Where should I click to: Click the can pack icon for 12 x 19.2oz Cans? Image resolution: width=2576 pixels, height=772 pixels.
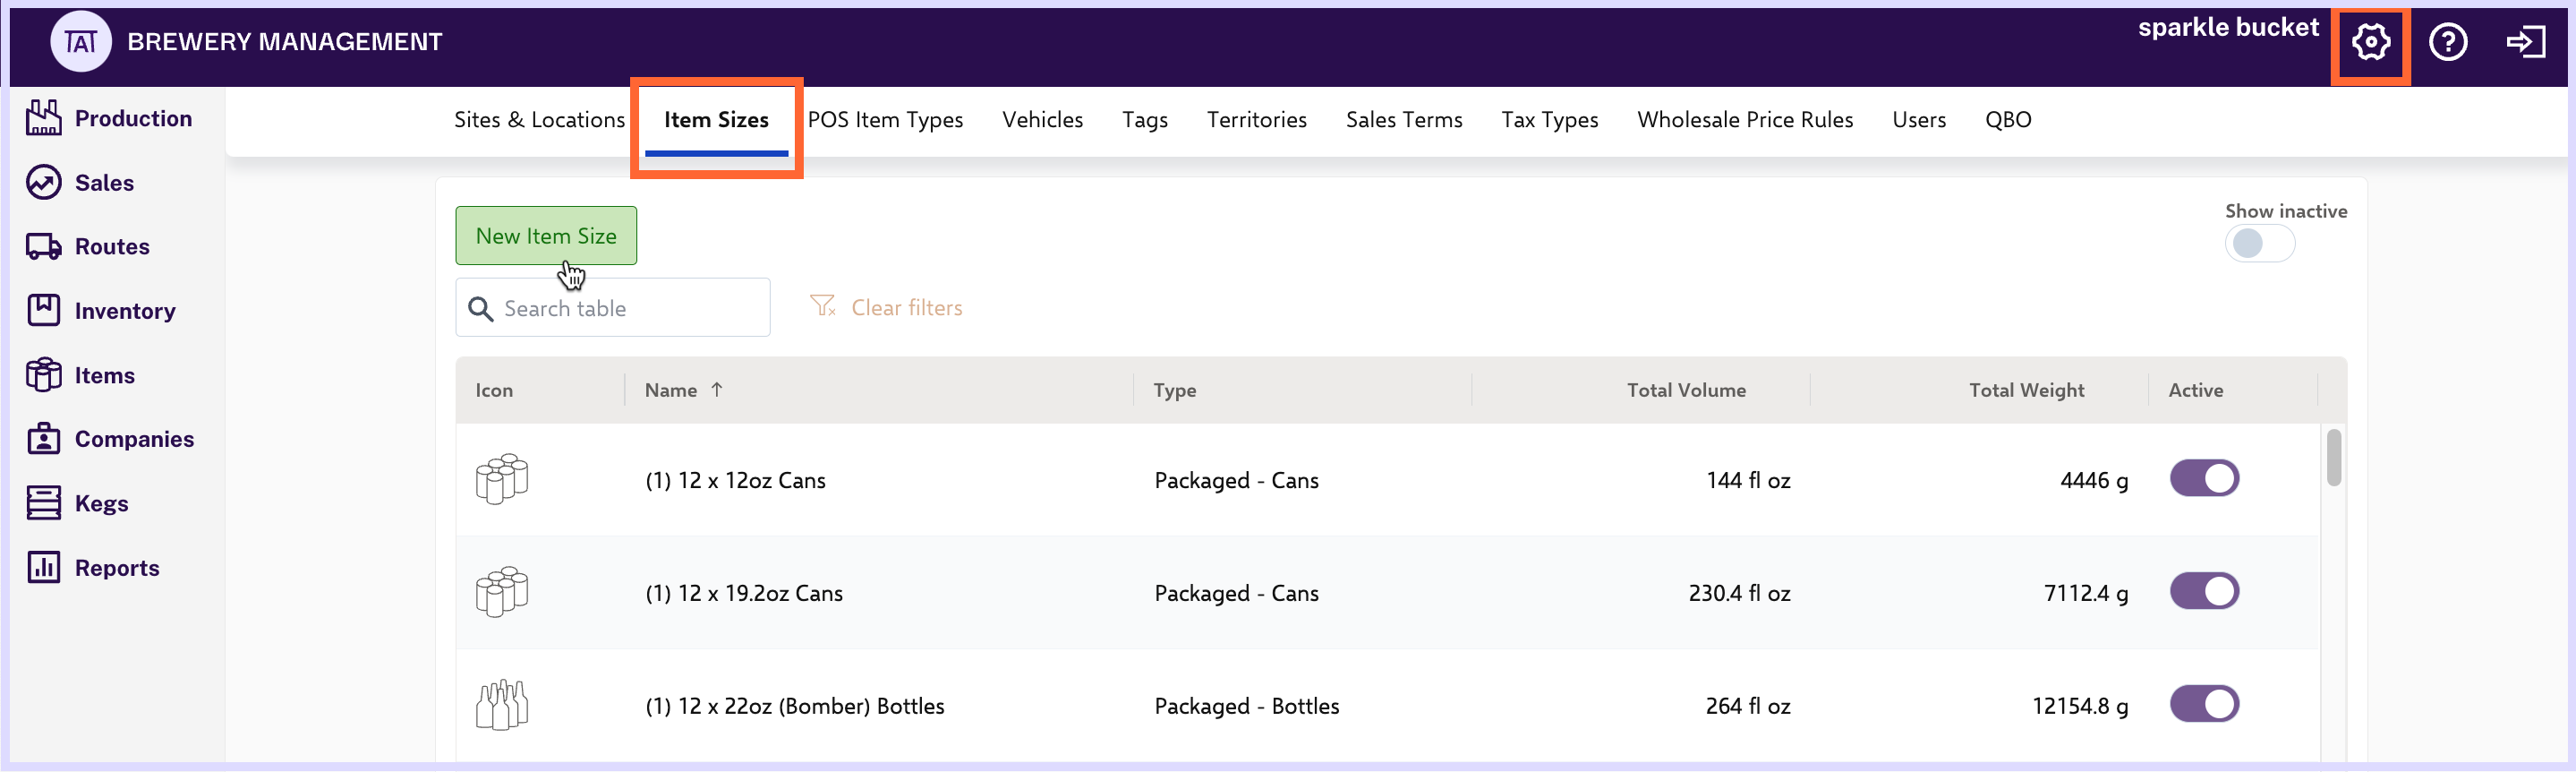502,592
